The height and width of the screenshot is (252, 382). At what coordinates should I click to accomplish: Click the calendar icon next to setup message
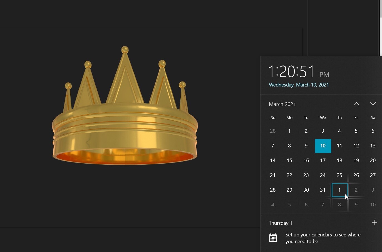pos(273,238)
